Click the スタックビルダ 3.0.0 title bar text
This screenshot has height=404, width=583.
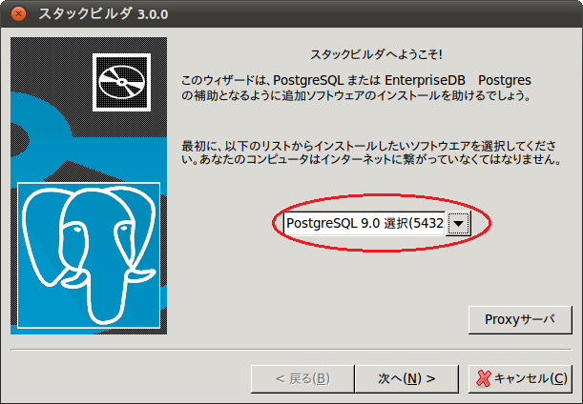[x=103, y=14]
